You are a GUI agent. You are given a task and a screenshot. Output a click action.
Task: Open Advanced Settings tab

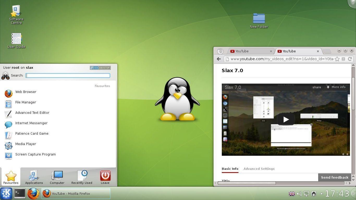[x=259, y=169]
